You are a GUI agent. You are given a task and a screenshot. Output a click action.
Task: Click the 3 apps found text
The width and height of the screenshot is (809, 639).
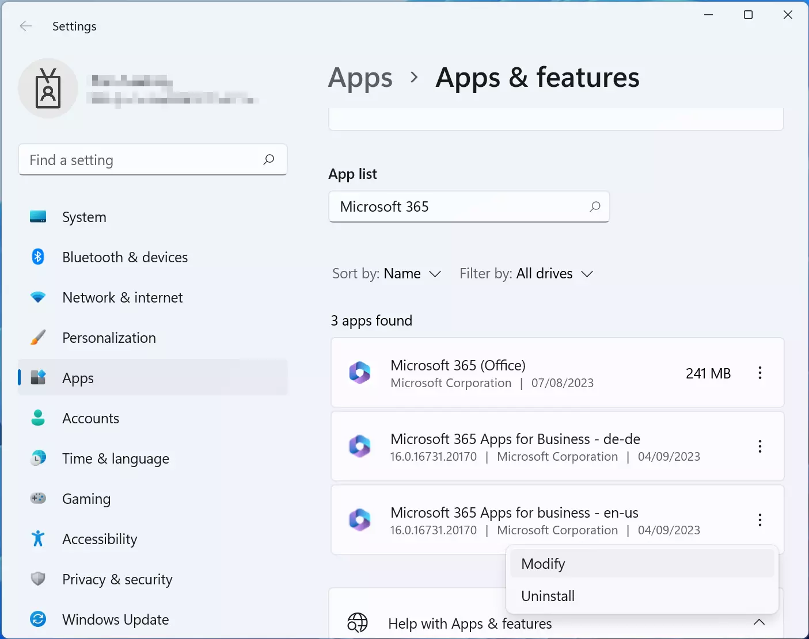(x=371, y=320)
